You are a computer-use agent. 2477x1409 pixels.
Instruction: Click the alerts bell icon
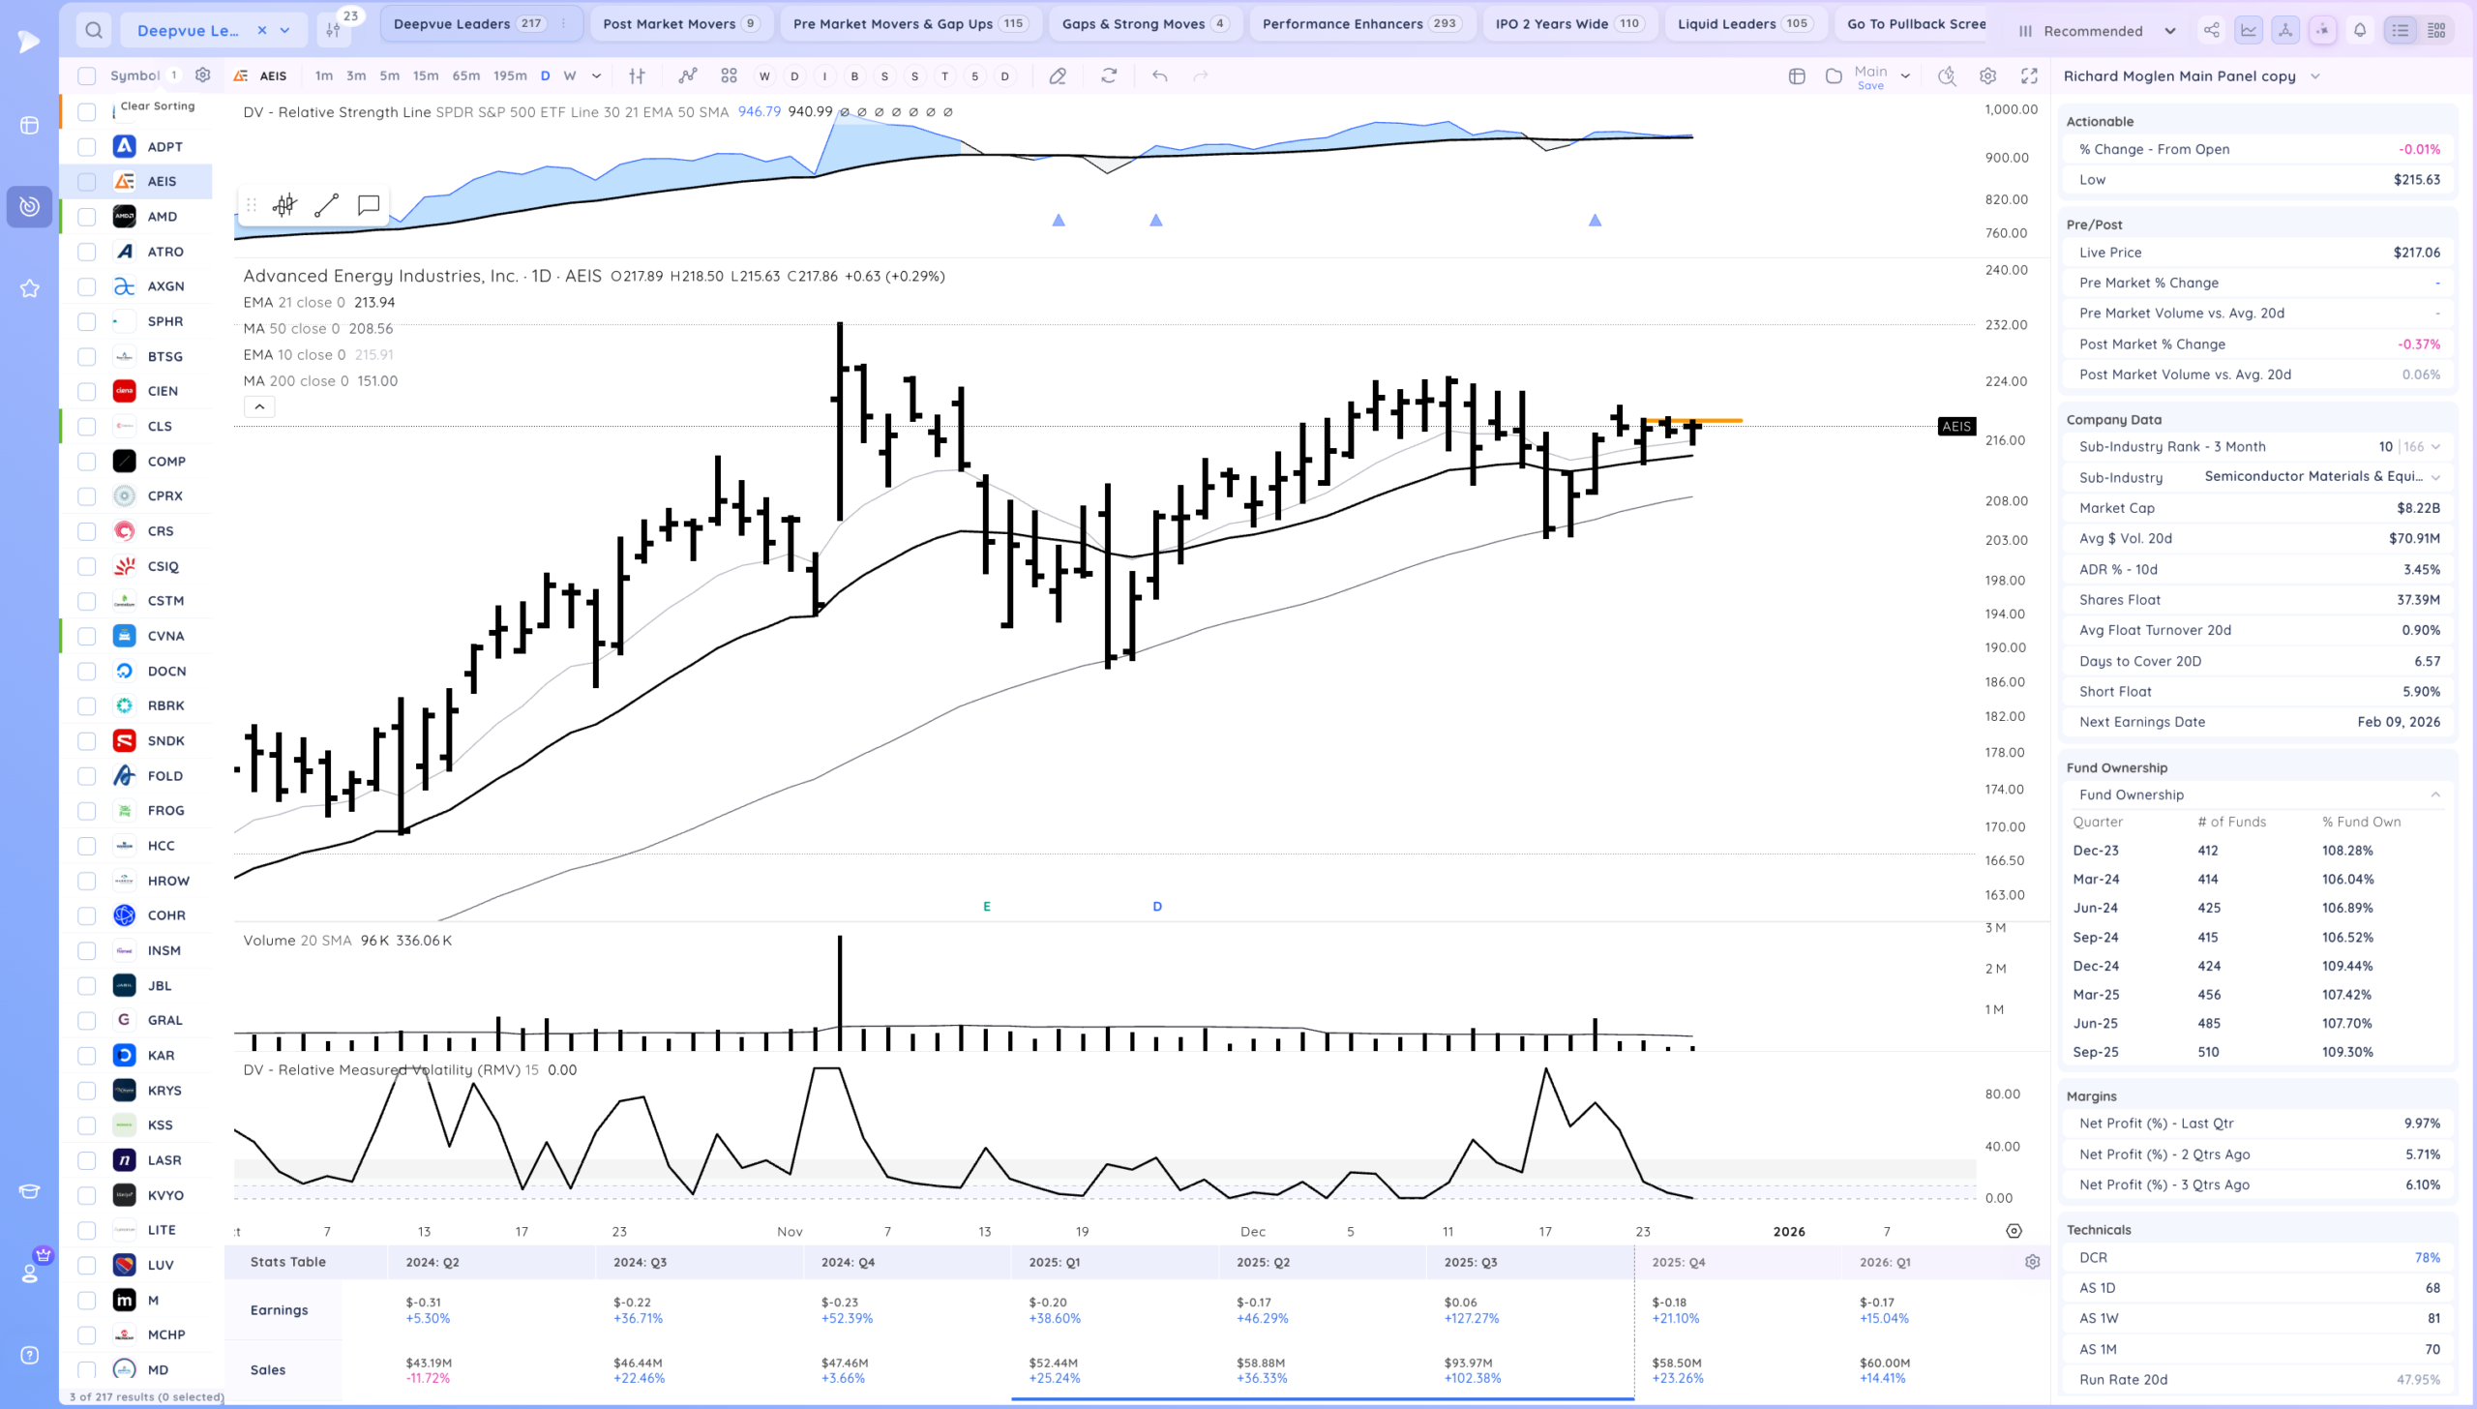click(2360, 30)
